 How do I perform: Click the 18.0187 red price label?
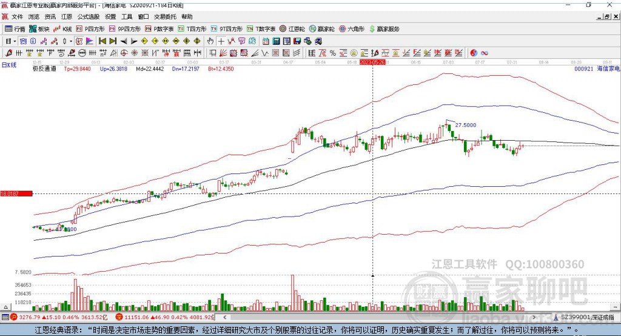click(16, 193)
